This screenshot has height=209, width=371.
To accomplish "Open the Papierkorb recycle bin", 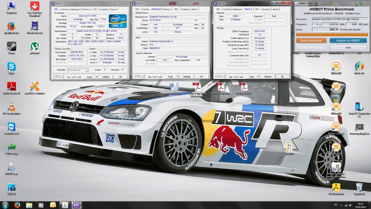I will point(359,189).
